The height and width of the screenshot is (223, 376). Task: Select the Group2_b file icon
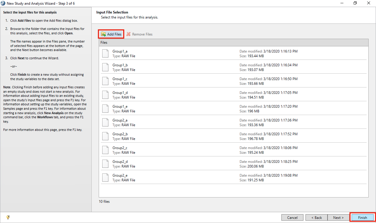105,136
